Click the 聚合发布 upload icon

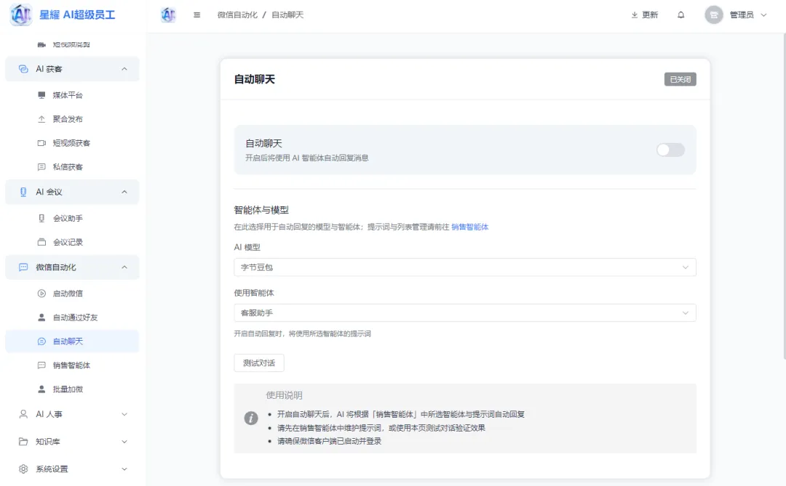coord(42,118)
